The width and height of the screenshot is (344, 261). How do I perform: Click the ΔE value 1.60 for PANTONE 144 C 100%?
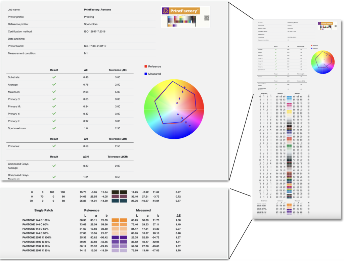click(178, 220)
